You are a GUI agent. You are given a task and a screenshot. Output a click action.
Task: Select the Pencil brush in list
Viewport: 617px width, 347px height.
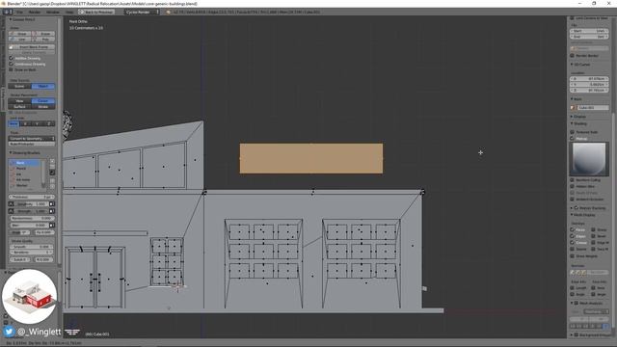(24, 169)
